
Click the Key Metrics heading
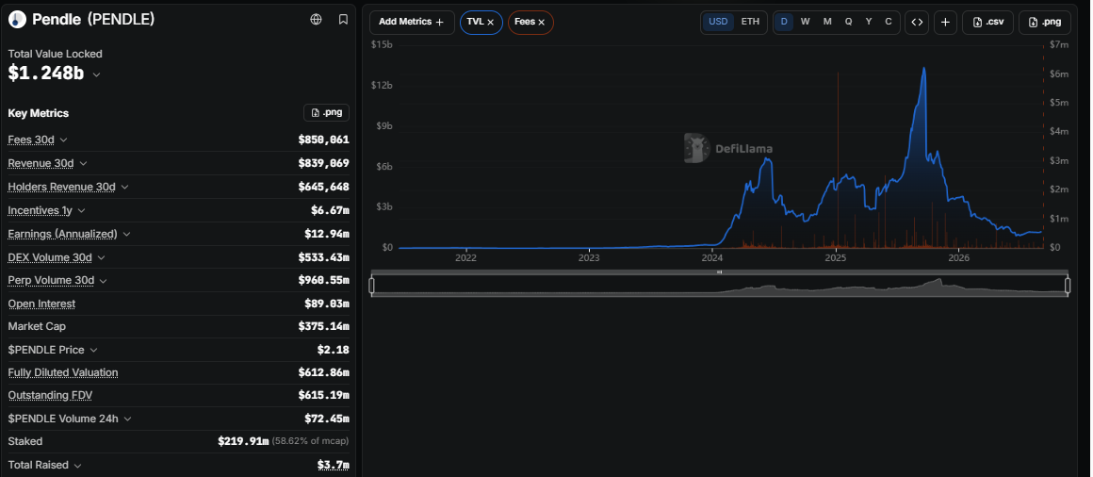coord(39,113)
